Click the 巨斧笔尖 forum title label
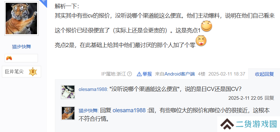Image resolution: width=280 pixels, height=132 pixels. pyautogui.click(x=14, y=72)
